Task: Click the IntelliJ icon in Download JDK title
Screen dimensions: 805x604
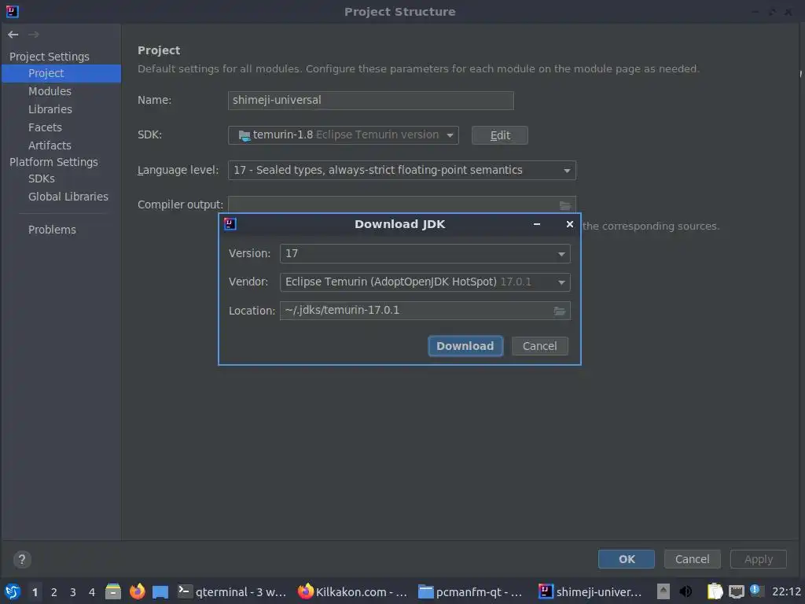Action: [230, 224]
